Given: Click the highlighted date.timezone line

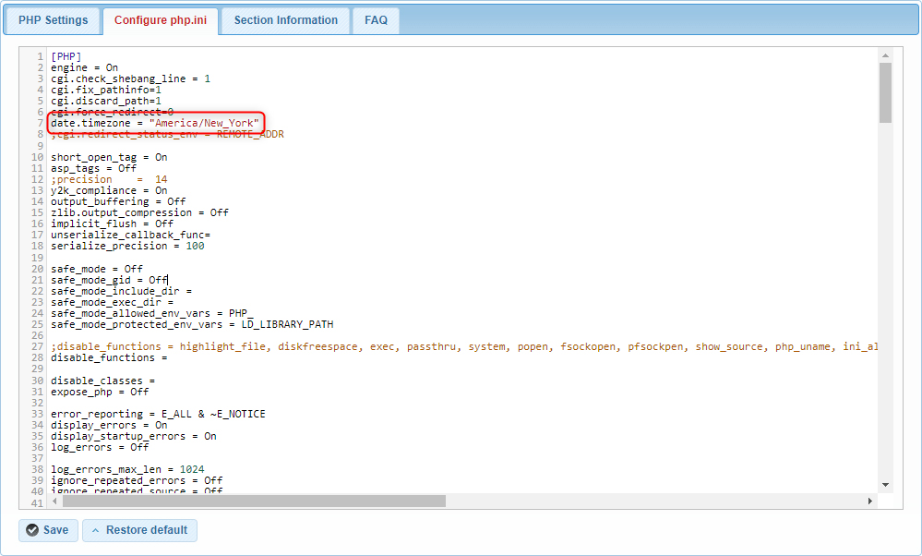Looking at the screenshot, I should (153, 123).
